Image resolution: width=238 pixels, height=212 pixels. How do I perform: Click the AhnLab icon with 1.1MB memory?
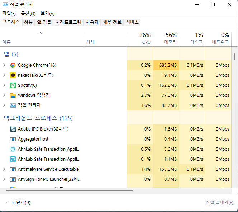point(13,159)
